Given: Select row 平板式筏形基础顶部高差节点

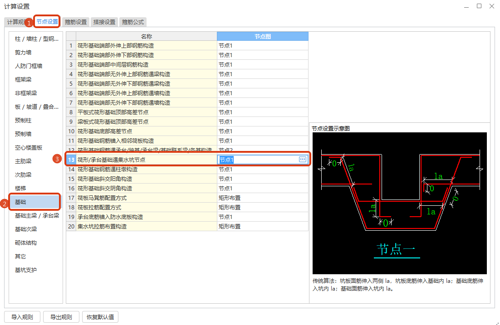Looking at the screenshot, I should pyautogui.click(x=187, y=112).
